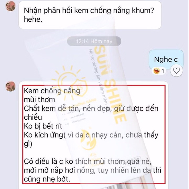189x189 pixels.
Task: Click the word hehe. in first message
Action: 33,19
